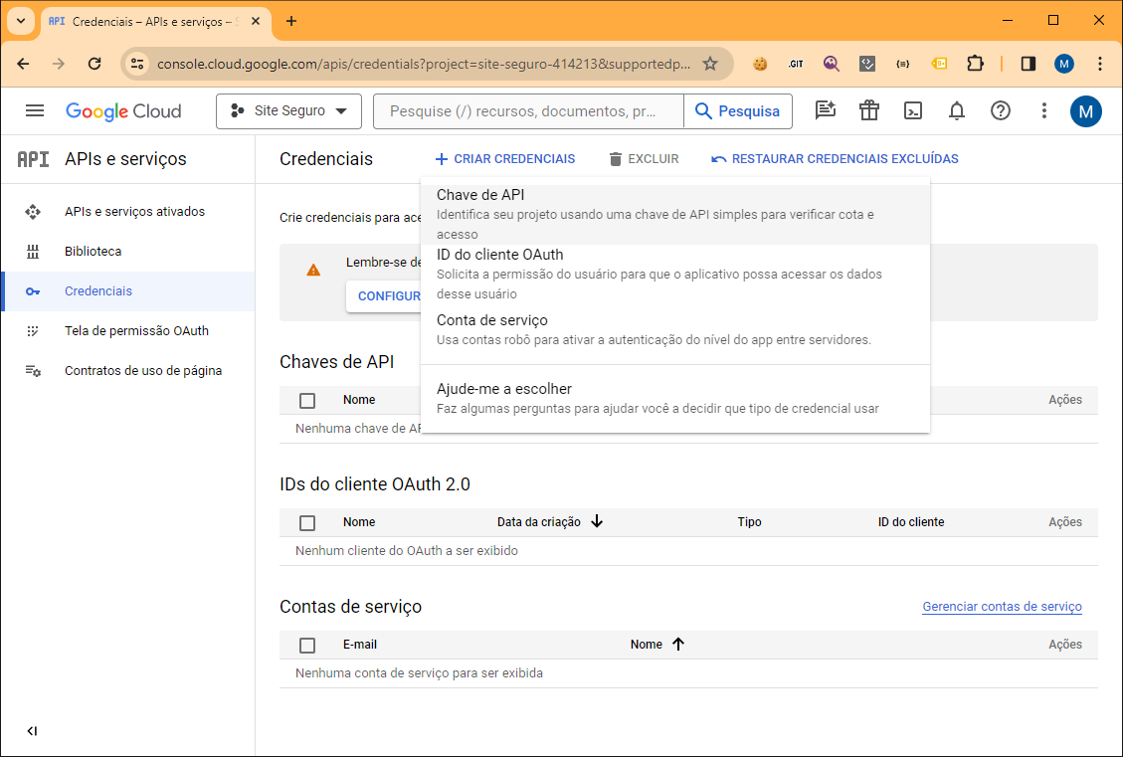Click the Credenciais key icon
The height and width of the screenshot is (757, 1123).
point(33,291)
